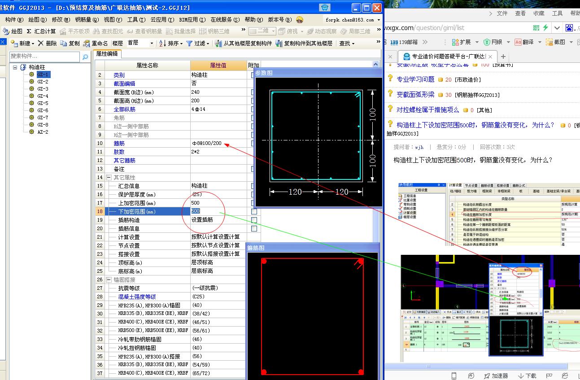
Task: Collapse the 构造柱 tree node
Action: point(15,67)
